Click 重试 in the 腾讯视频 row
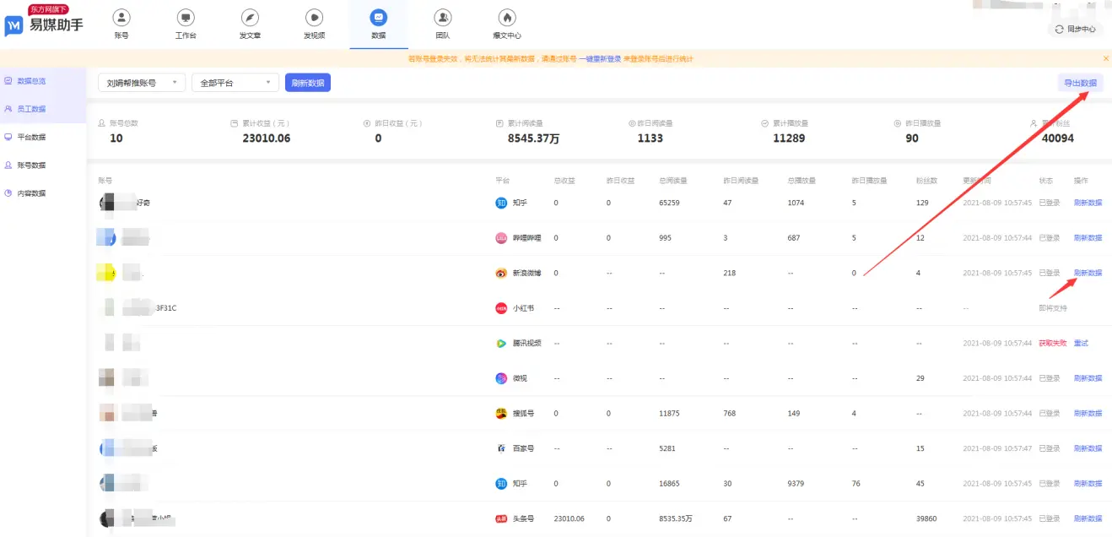Viewport: 1112px width, 537px height. [1081, 344]
